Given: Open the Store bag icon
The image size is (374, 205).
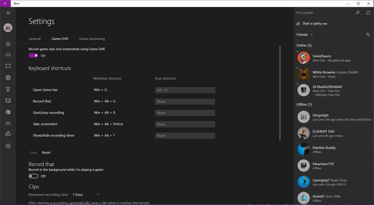Looking at the screenshot, I should [8, 112].
